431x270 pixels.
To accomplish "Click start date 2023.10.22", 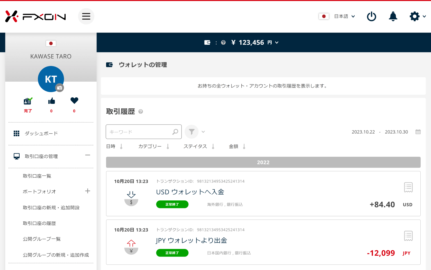I will click(x=363, y=132).
